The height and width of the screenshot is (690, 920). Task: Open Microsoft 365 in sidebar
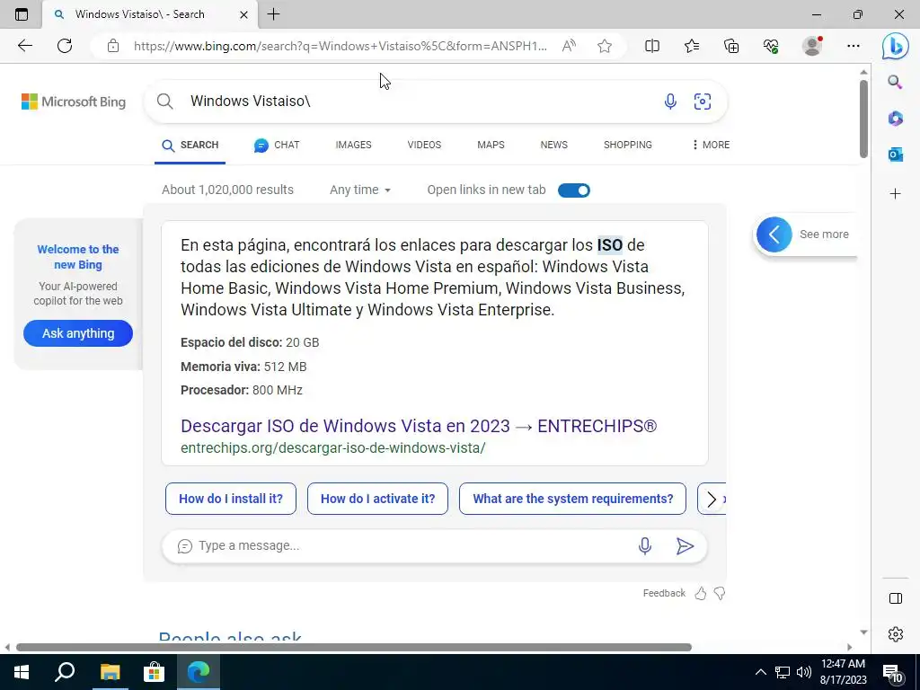(x=895, y=119)
